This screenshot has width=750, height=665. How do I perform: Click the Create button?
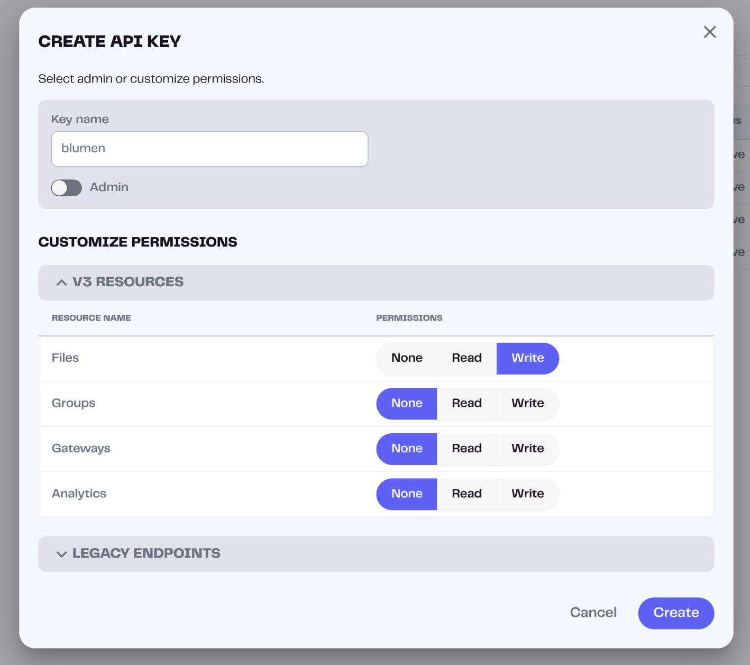[x=676, y=613]
